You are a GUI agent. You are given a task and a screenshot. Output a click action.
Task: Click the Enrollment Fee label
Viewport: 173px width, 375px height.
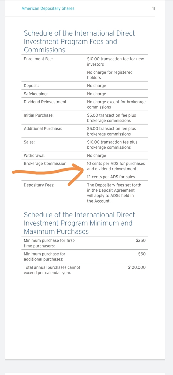[38, 59]
